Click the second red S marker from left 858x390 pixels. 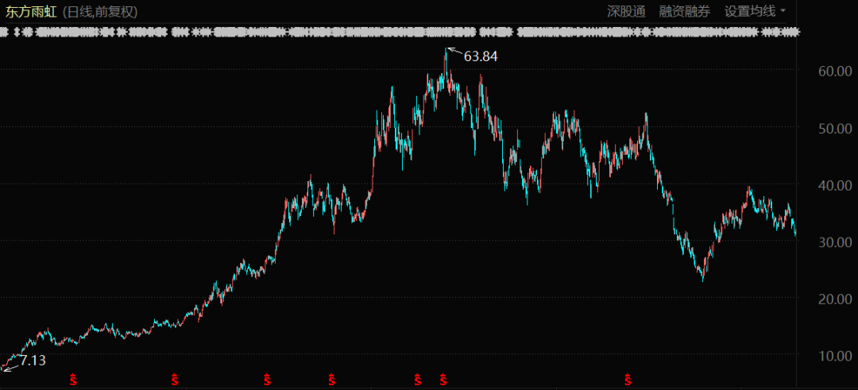point(175,380)
